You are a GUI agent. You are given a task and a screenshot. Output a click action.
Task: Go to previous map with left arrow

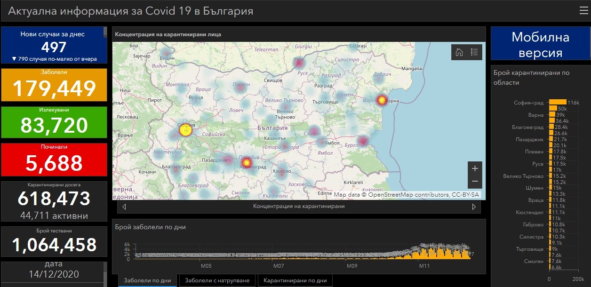[124, 207]
